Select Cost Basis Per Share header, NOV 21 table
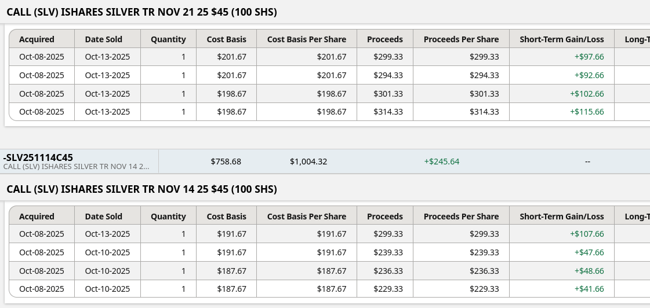This screenshot has height=308, width=650. pos(306,39)
